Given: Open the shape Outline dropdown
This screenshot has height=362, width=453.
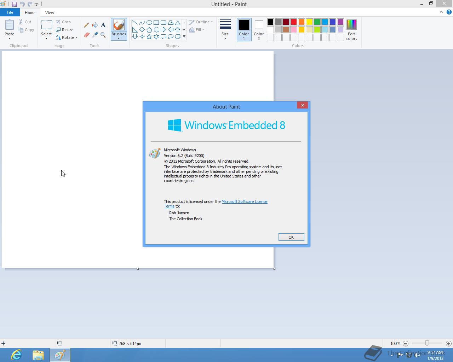Looking at the screenshot, I should point(201,22).
